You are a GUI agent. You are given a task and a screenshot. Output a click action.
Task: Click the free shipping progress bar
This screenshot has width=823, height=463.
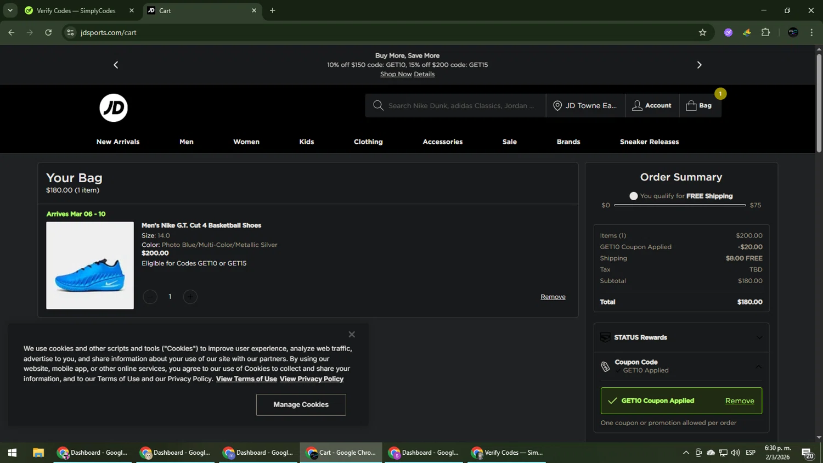click(680, 205)
